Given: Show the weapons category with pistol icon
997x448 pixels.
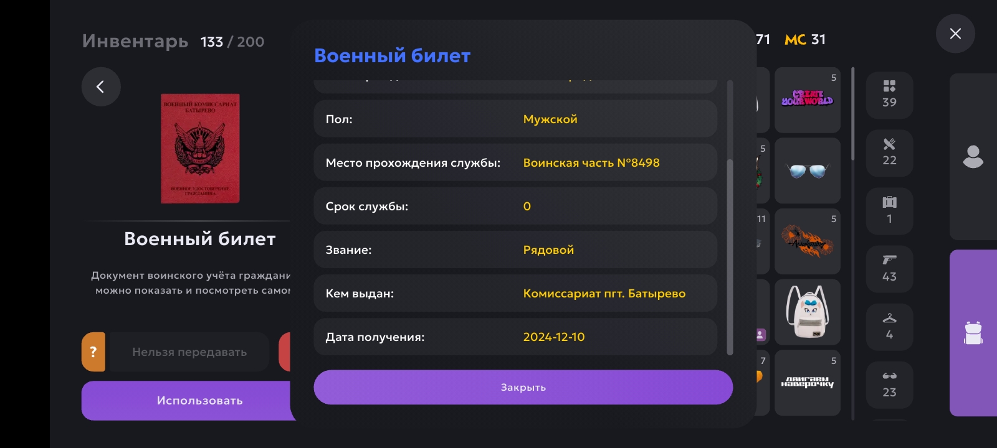Looking at the screenshot, I should pyautogui.click(x=889, y=269).
